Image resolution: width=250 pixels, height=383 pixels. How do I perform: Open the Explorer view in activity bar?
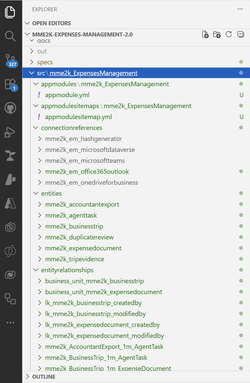(x=10, y=12)
